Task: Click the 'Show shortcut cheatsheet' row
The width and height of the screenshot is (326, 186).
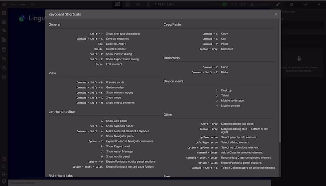Action: 115,34
